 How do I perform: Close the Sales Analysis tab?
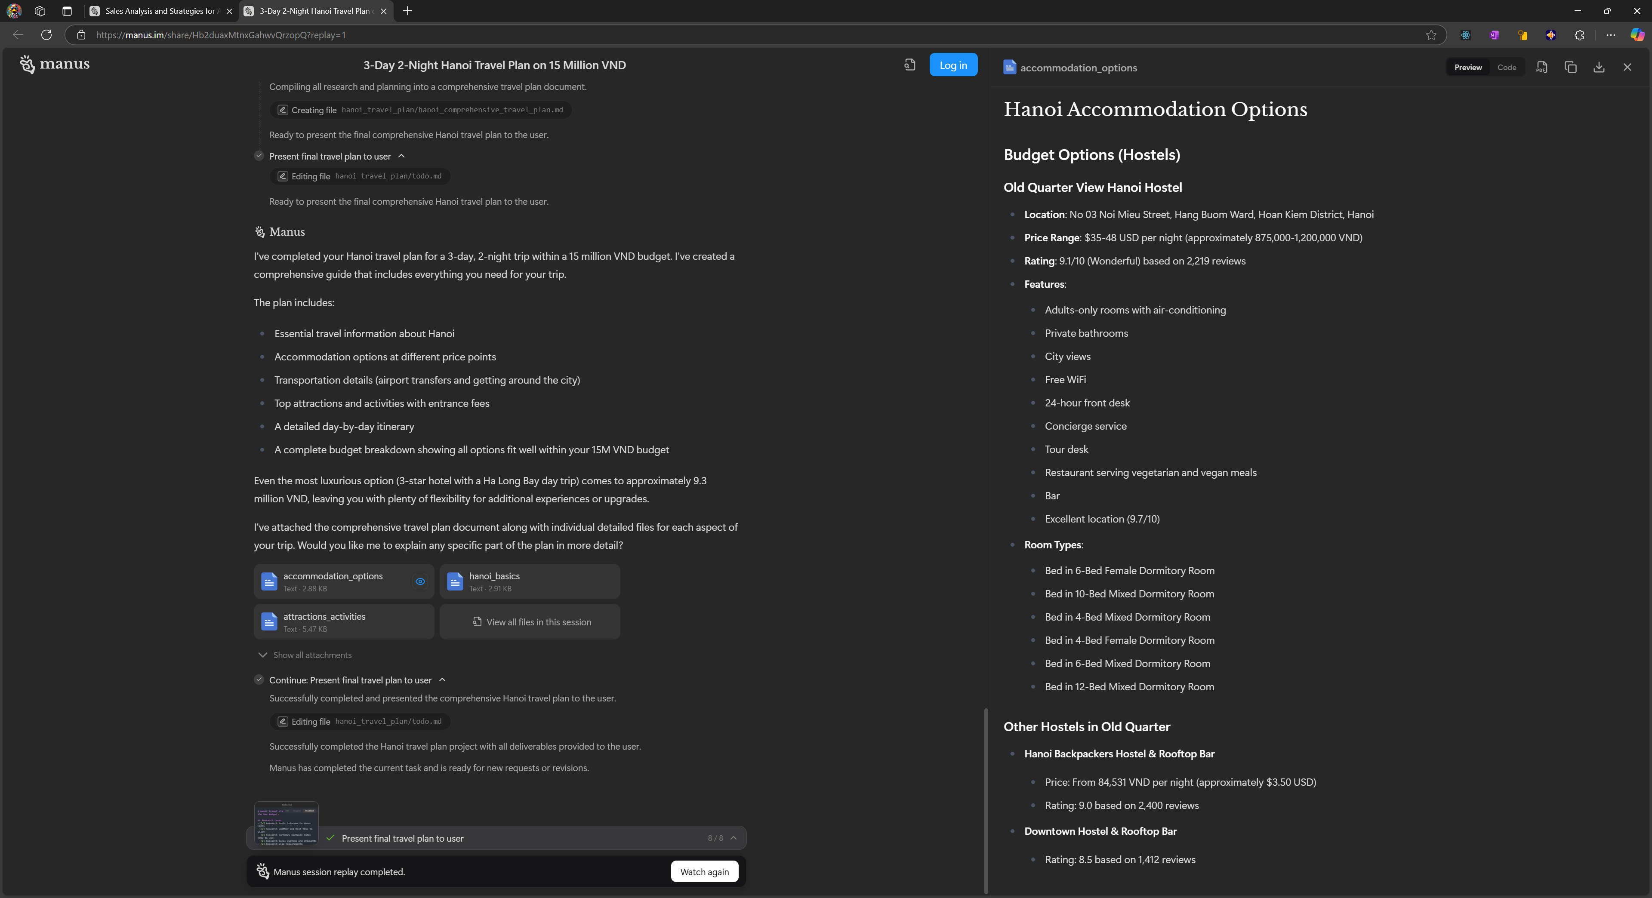point(229,11)
